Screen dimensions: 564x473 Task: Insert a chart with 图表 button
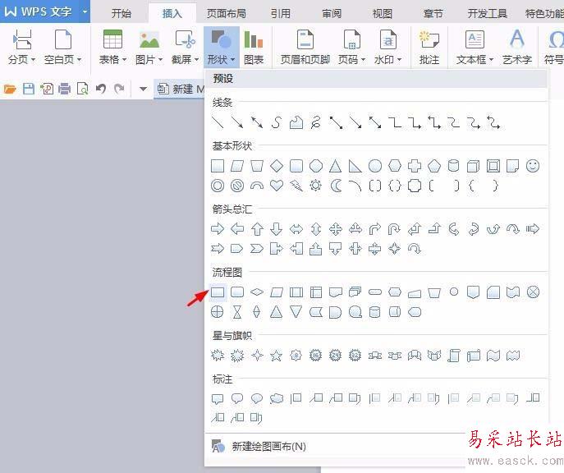[254, 48]
